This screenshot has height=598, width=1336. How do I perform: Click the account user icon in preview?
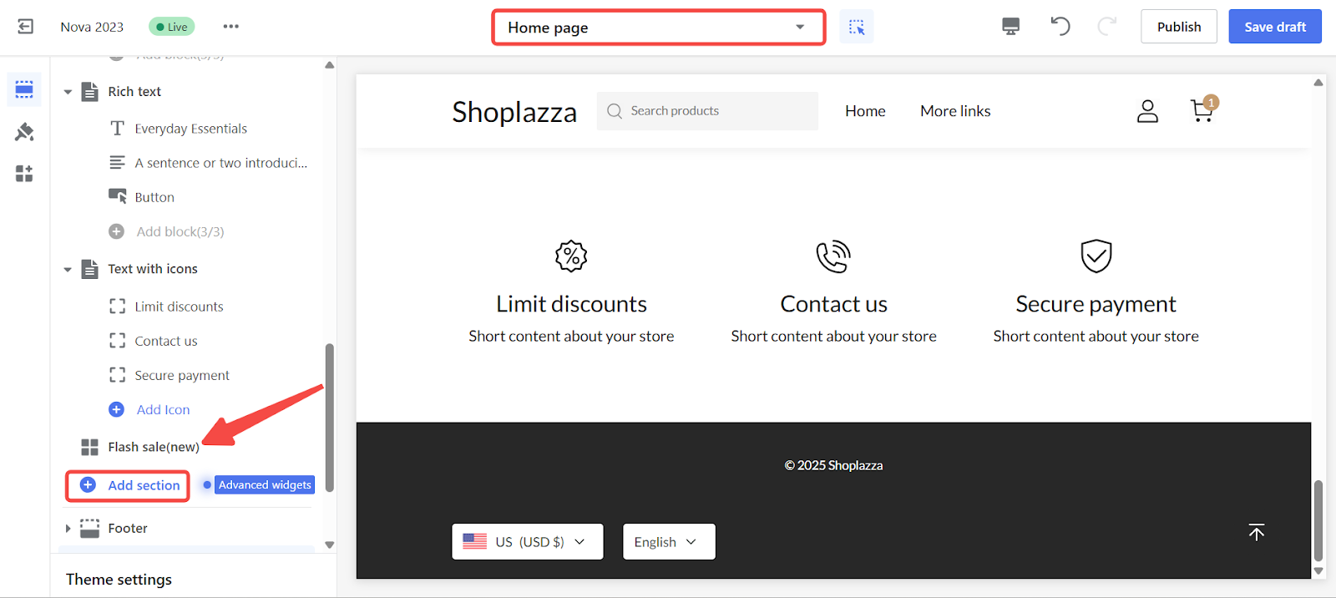click(x=1147, y=111)
